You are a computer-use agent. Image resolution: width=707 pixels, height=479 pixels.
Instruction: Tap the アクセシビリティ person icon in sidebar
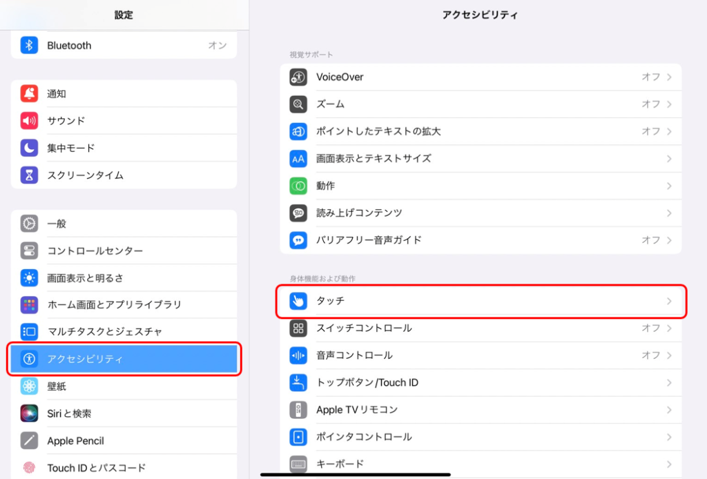(x=29, y=359)
